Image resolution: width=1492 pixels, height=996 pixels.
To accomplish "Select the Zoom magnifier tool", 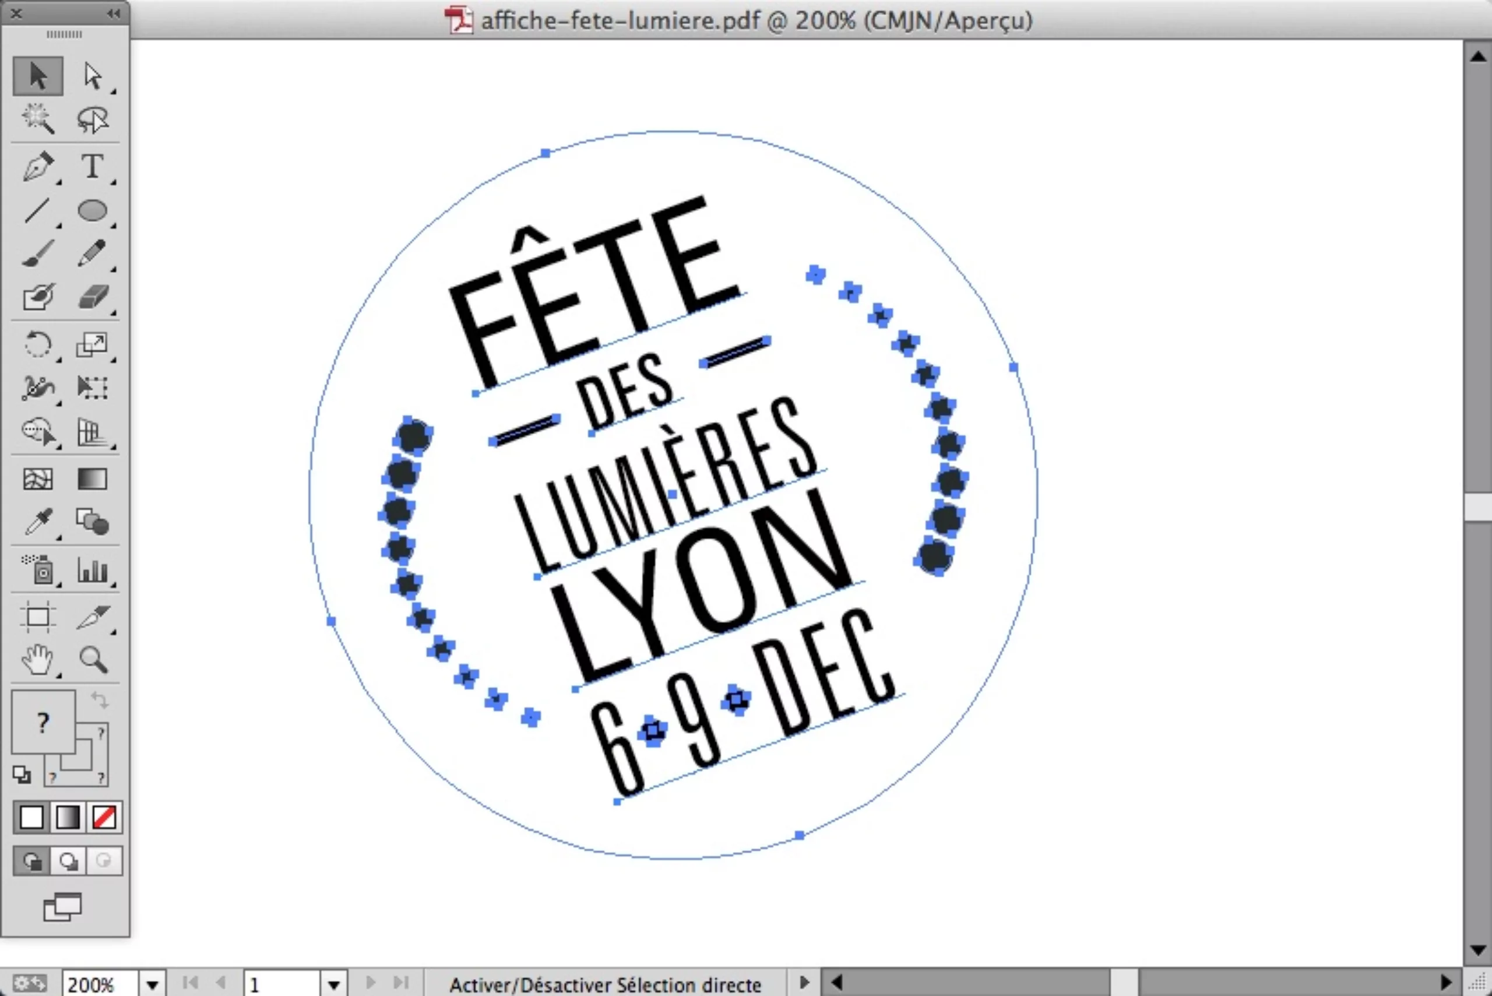I will tap(92, 659).
